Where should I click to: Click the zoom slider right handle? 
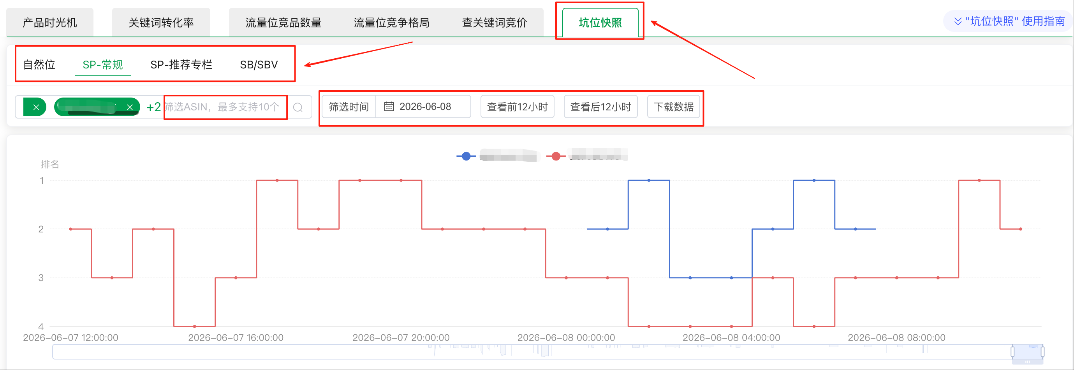coord(1042,352)
